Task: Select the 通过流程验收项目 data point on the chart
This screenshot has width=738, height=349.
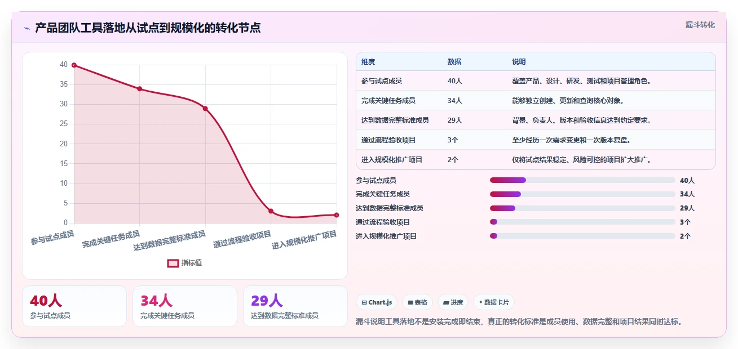Action: click(x=271, y=211)
